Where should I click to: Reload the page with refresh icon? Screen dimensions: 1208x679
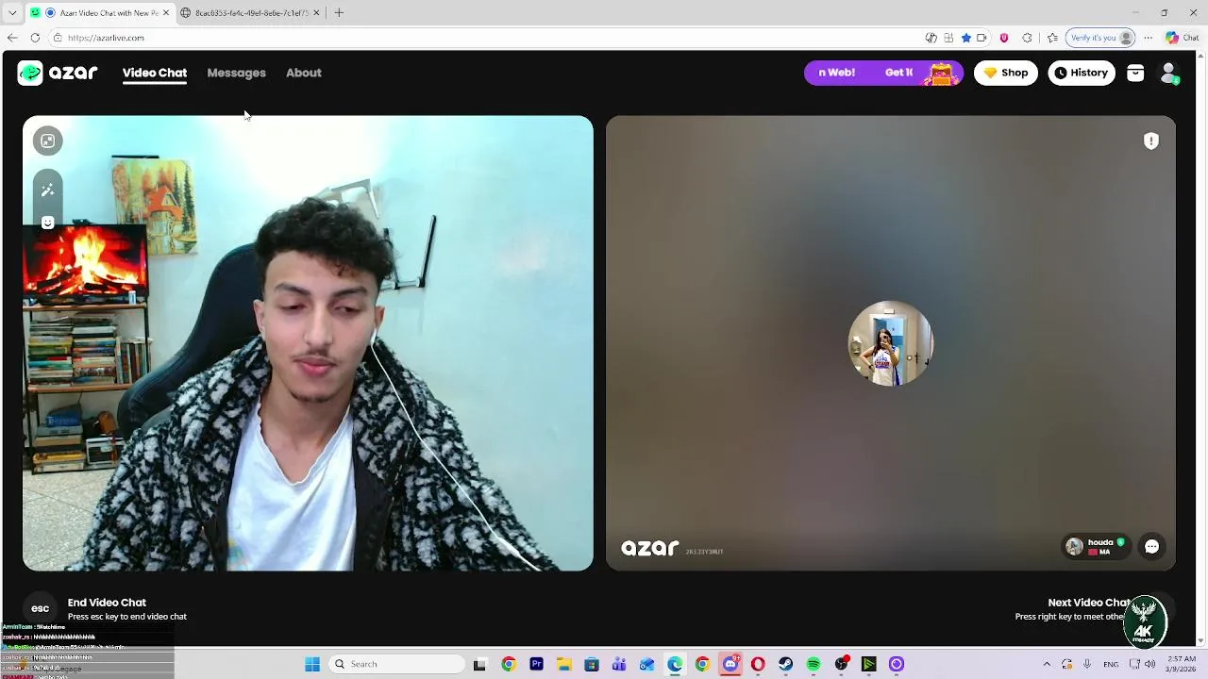pos(35,38)
